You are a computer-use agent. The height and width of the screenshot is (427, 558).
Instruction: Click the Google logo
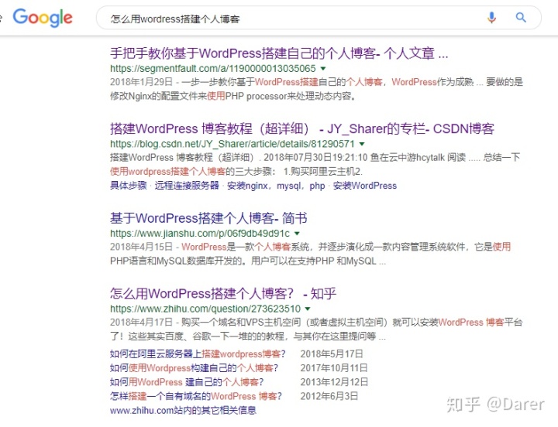click(x=43, y=18)
